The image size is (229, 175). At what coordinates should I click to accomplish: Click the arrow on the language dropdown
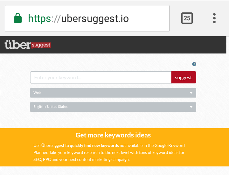coord(191,107)
